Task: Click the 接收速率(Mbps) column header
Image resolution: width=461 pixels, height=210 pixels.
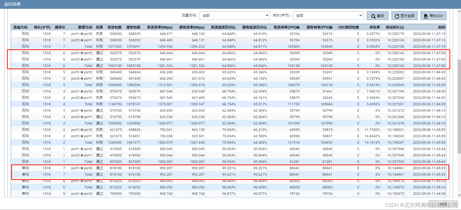Action: click(x=192, y=27)
